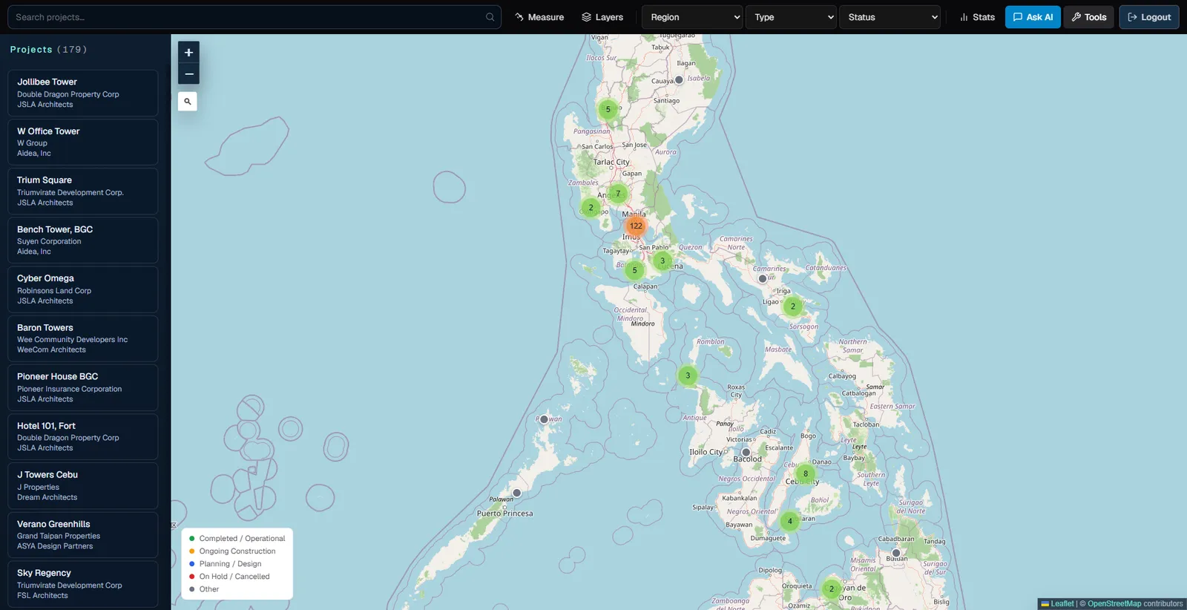Expand the Status filter dropdown

click(x=890, y=17)
